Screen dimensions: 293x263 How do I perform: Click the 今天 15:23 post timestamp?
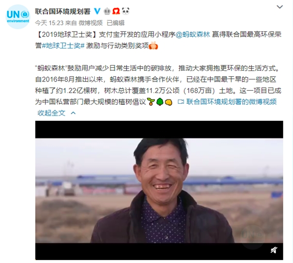tap(49, 23)
